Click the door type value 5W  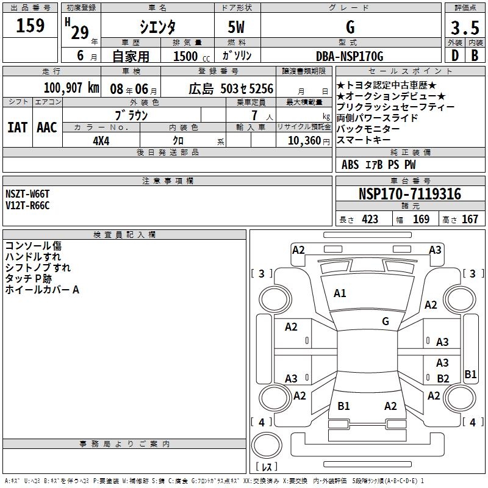coord(237,27)
